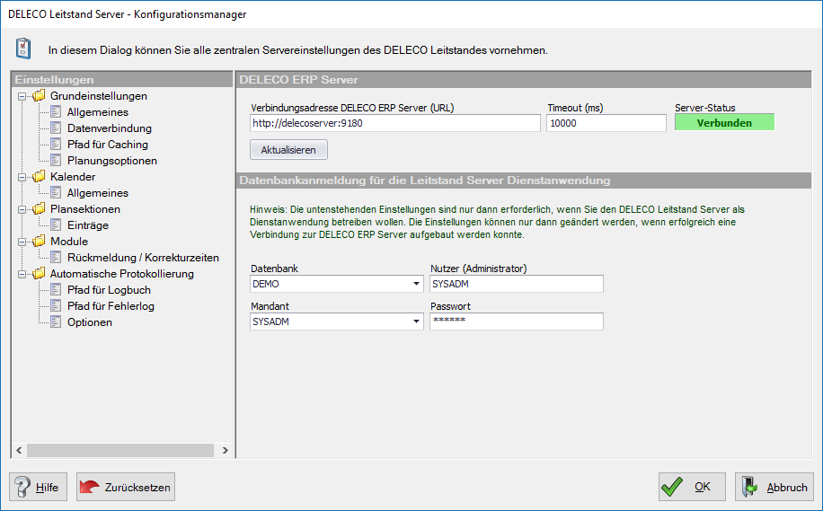Click the Nutzer (Administrator) input field
The image size is (823, 511).
[517, 284]
